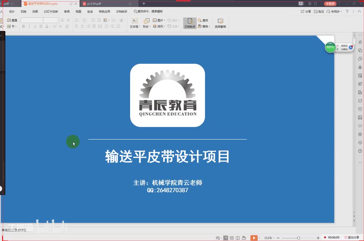Open the text direction dropdown
This screenshot has width=364, height=241.
click(106, 20)
